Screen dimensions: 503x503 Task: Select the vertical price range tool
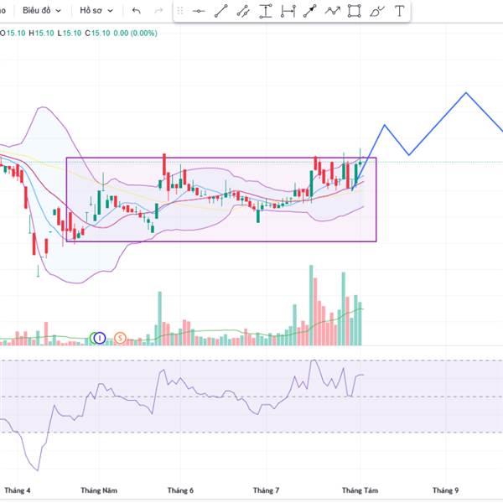pos(266,11)
